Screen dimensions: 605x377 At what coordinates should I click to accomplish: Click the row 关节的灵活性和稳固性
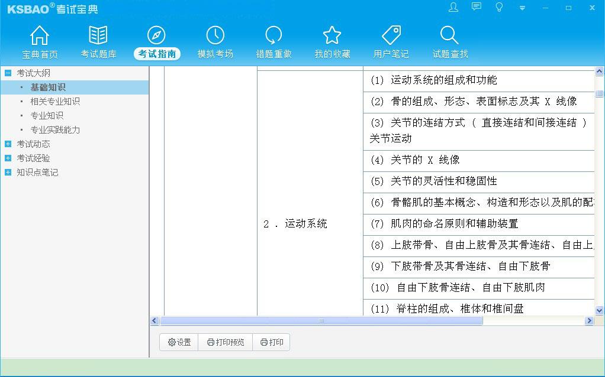[x=478, y=182]
